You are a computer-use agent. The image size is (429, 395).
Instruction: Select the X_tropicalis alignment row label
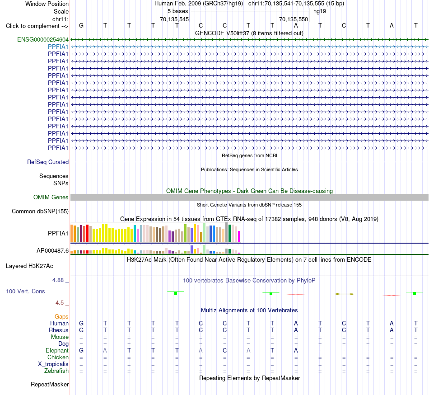[x=53, y=364]
